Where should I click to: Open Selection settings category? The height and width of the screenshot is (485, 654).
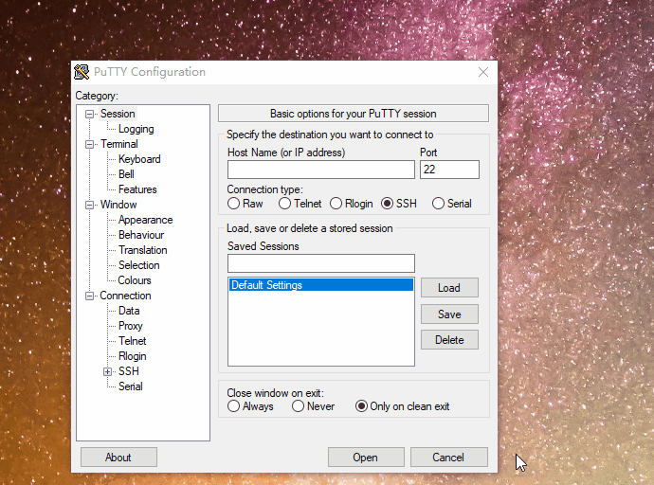139,265
